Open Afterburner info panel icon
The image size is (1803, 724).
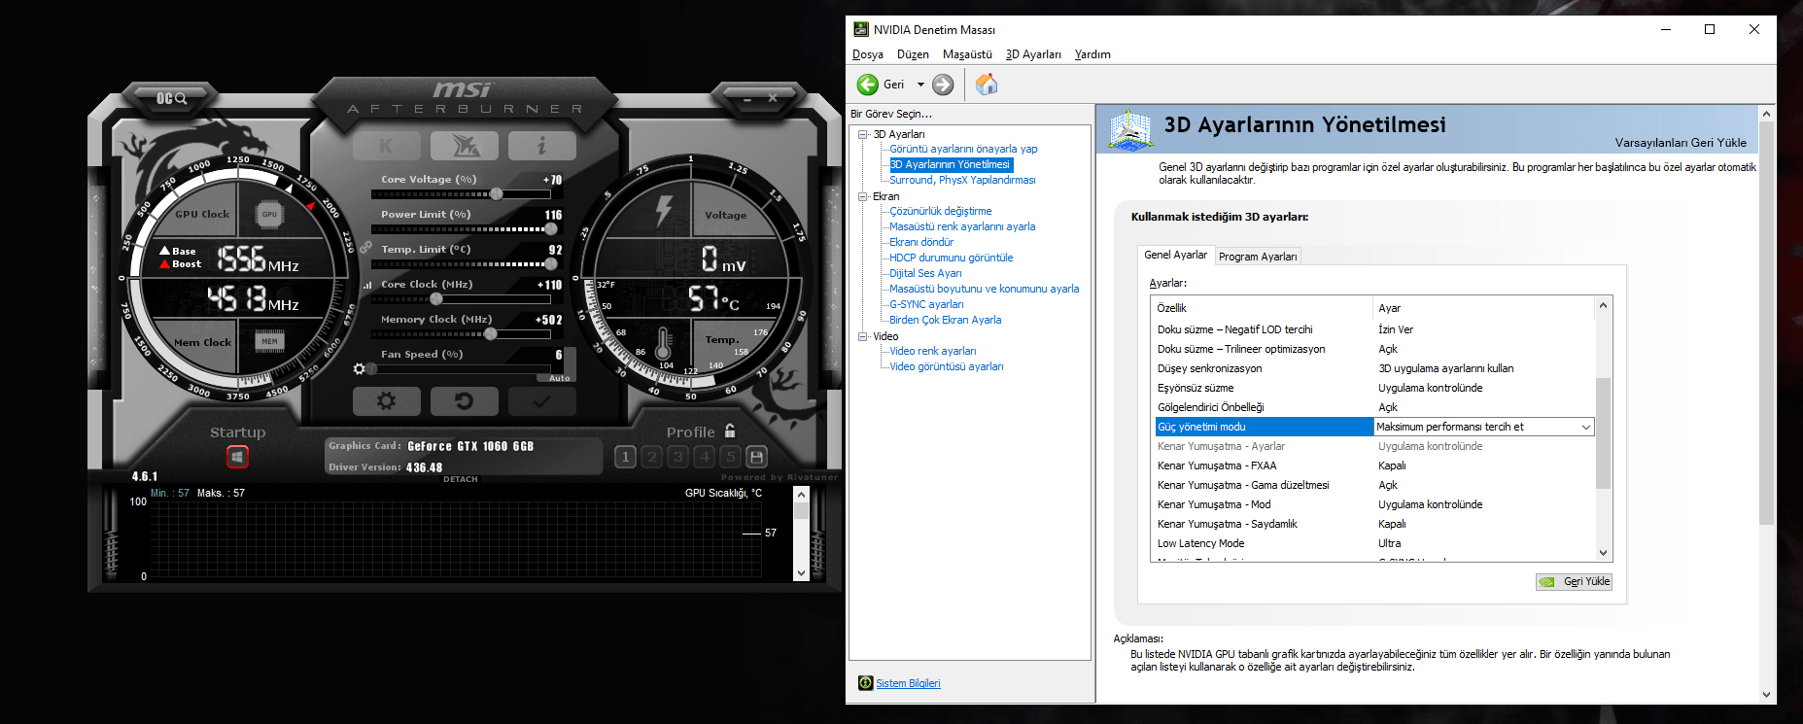click(541, 146)
